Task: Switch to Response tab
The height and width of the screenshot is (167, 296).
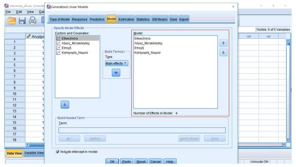Action: [80, 19]
